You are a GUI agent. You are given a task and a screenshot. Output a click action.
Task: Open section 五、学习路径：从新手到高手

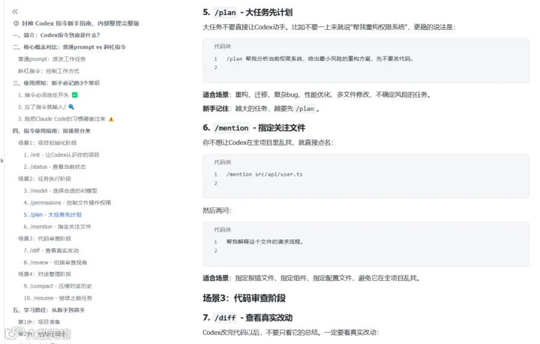[x=49, y=310]
